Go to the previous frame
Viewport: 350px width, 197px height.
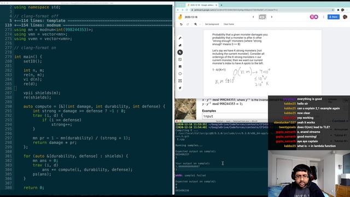click(x=253, y=17)
